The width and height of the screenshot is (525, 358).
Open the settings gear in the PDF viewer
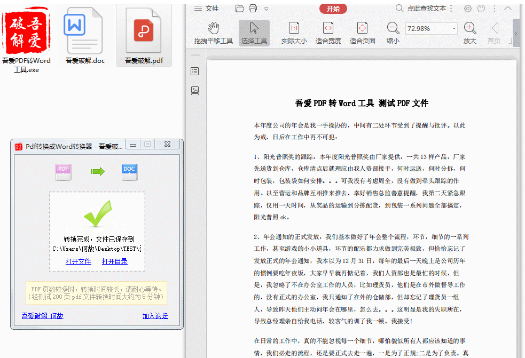[x=468, y=8]
